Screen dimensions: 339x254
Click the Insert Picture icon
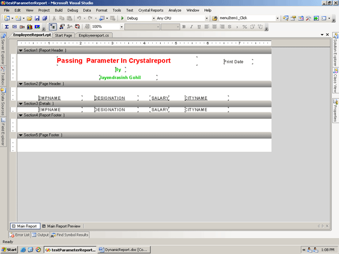[37, 27]
